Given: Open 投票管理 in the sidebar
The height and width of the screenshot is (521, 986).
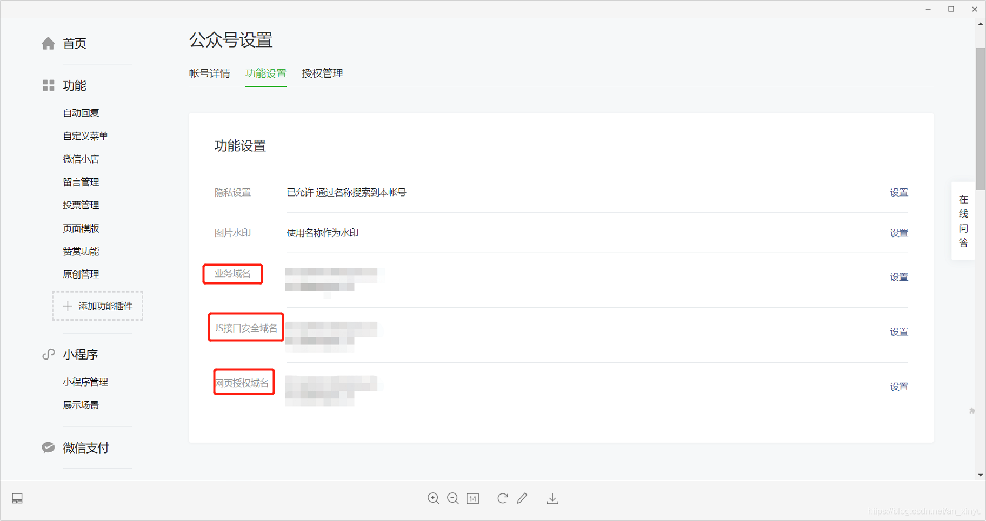Looking at the screenshot, I should point(81,205).
